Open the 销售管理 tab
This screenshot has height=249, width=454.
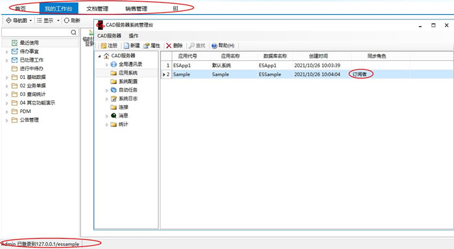point(136,8)
